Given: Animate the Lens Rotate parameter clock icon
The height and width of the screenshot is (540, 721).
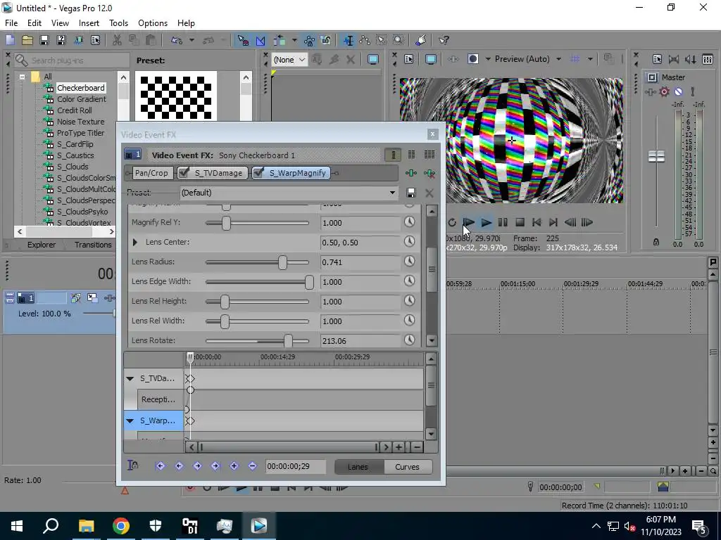Looking at the screenshot, I should 409,340.
